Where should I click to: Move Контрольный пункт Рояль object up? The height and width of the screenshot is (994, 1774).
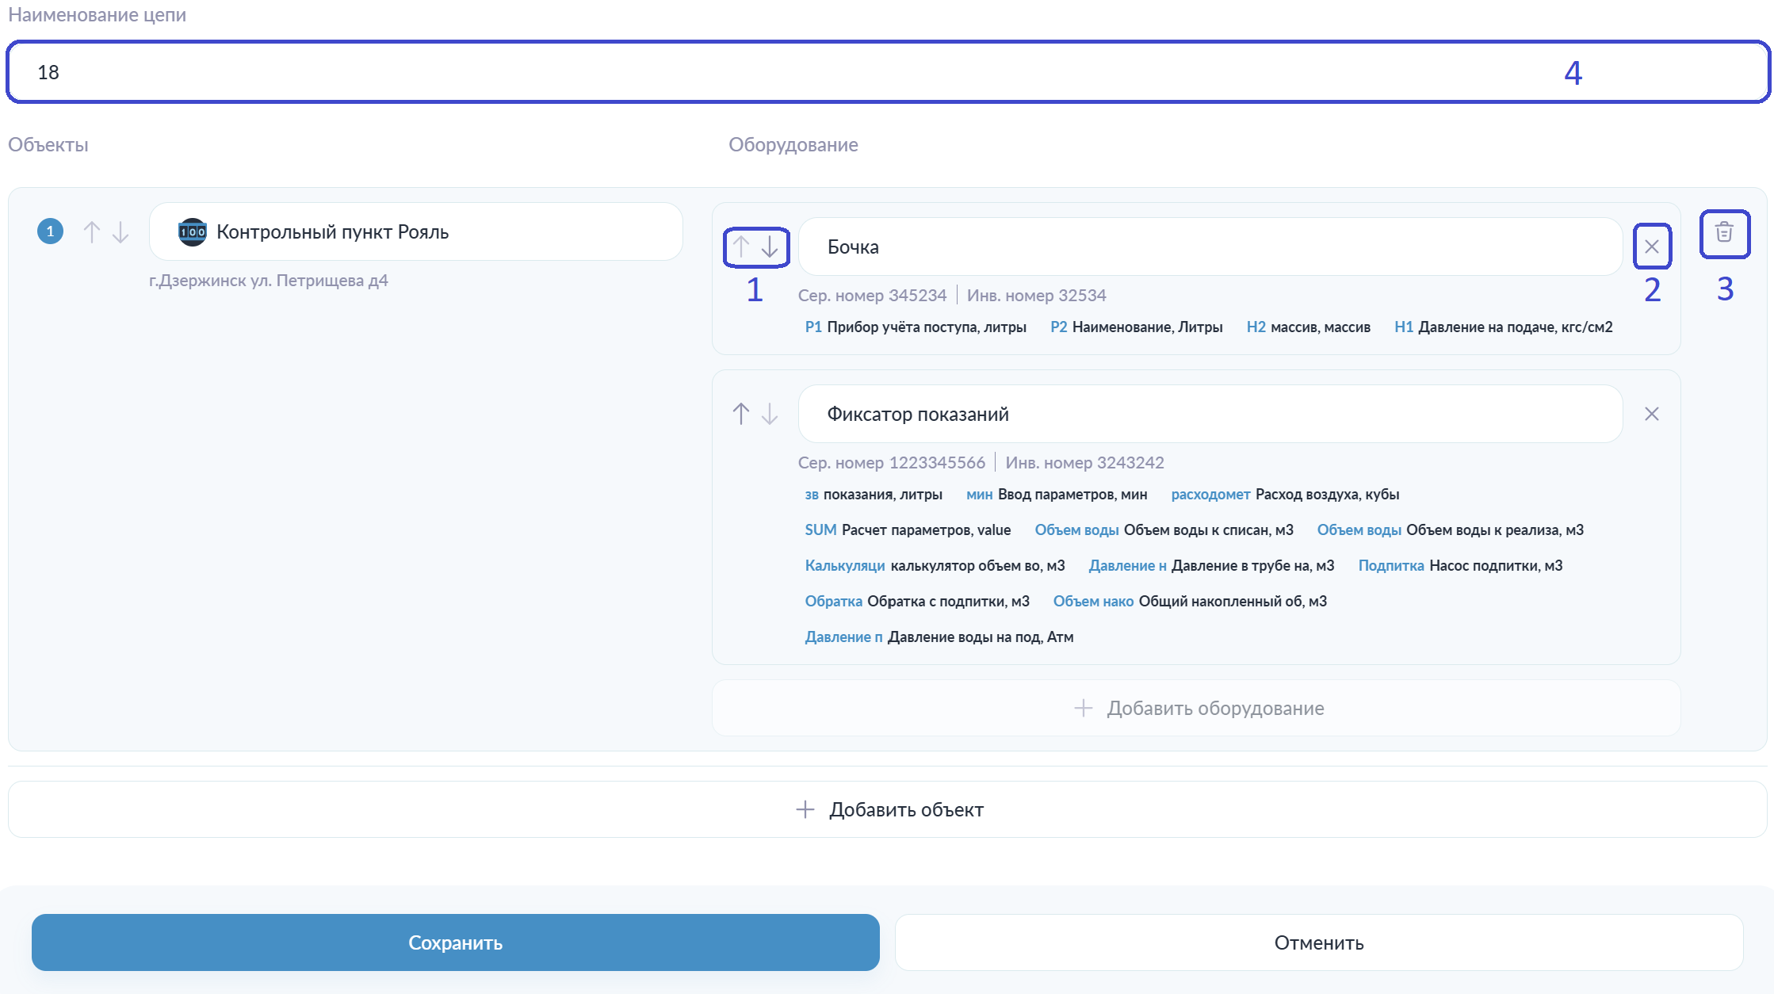[92, 232]
